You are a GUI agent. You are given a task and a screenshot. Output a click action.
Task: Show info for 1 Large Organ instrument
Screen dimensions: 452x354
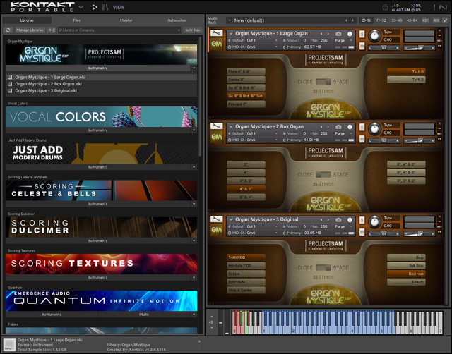tap(350, 34)
